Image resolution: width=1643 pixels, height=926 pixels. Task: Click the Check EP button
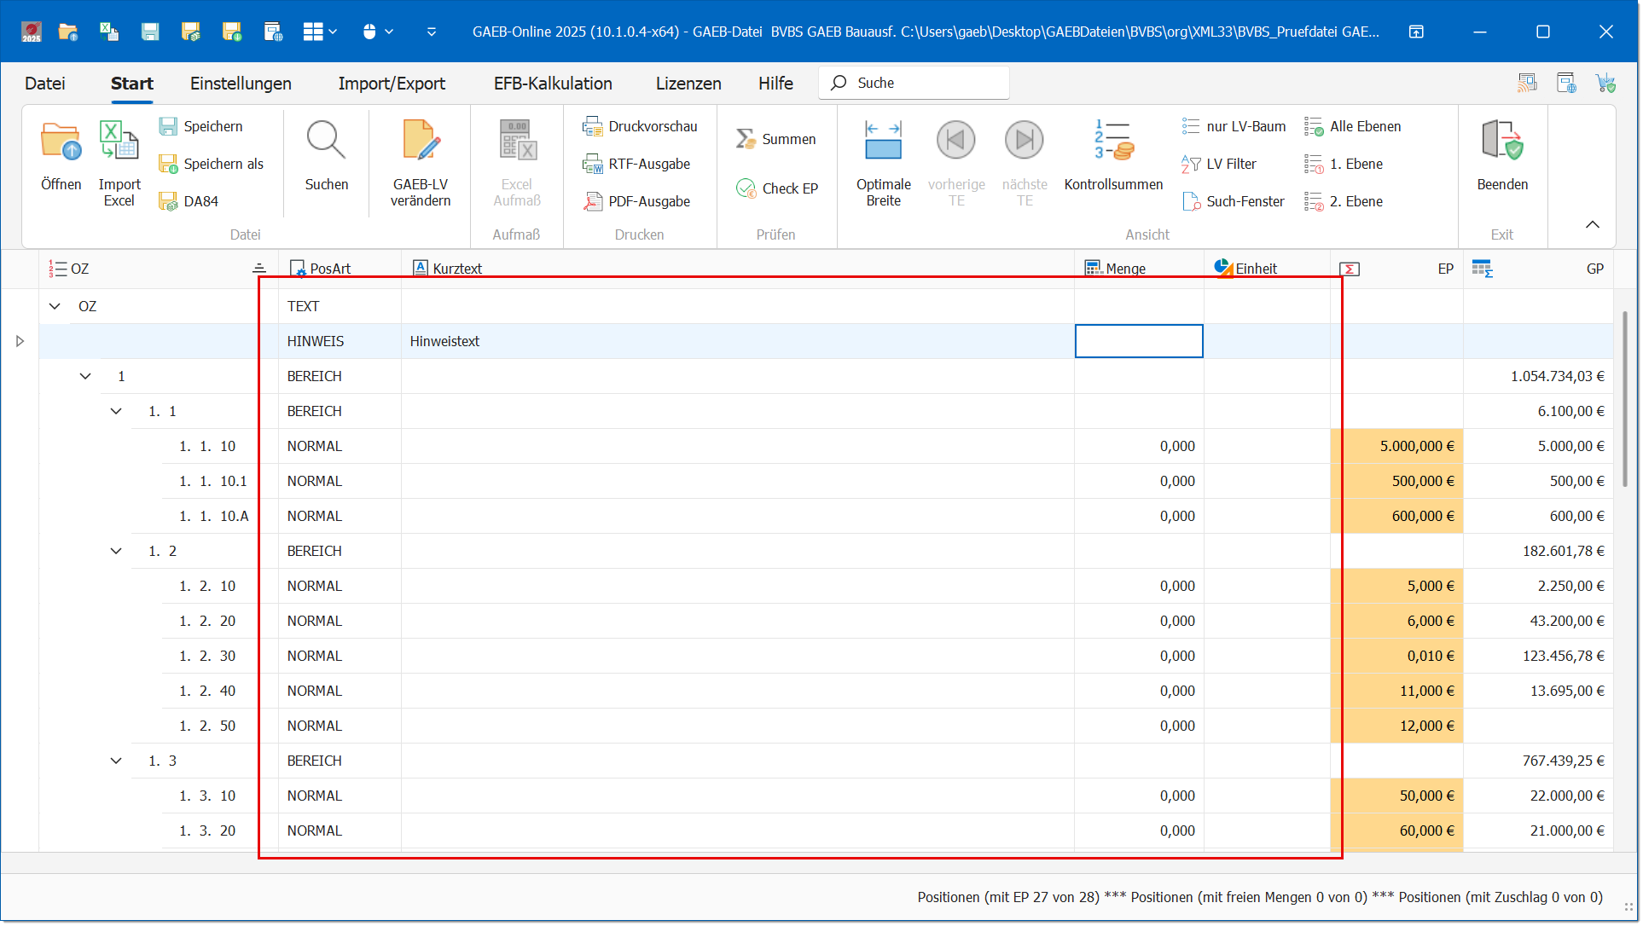click(776, 188)
